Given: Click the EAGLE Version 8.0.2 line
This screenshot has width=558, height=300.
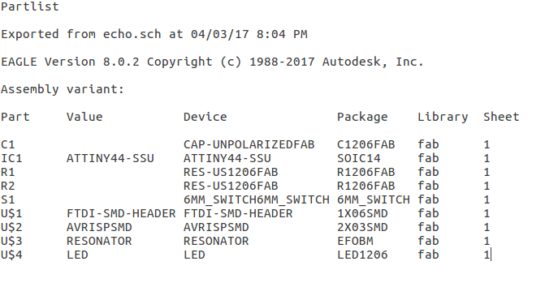Looking at the screenshot, I should pyautogui.click(x=212, y=62).
